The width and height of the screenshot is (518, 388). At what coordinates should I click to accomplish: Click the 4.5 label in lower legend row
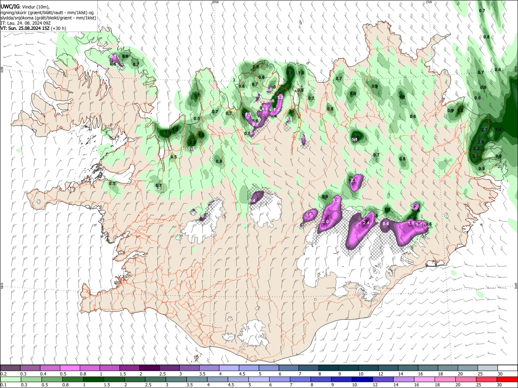(231, 385)
